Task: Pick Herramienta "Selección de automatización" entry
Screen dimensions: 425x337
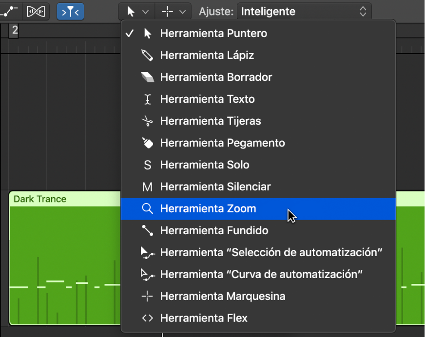Action: coord(271,253)
